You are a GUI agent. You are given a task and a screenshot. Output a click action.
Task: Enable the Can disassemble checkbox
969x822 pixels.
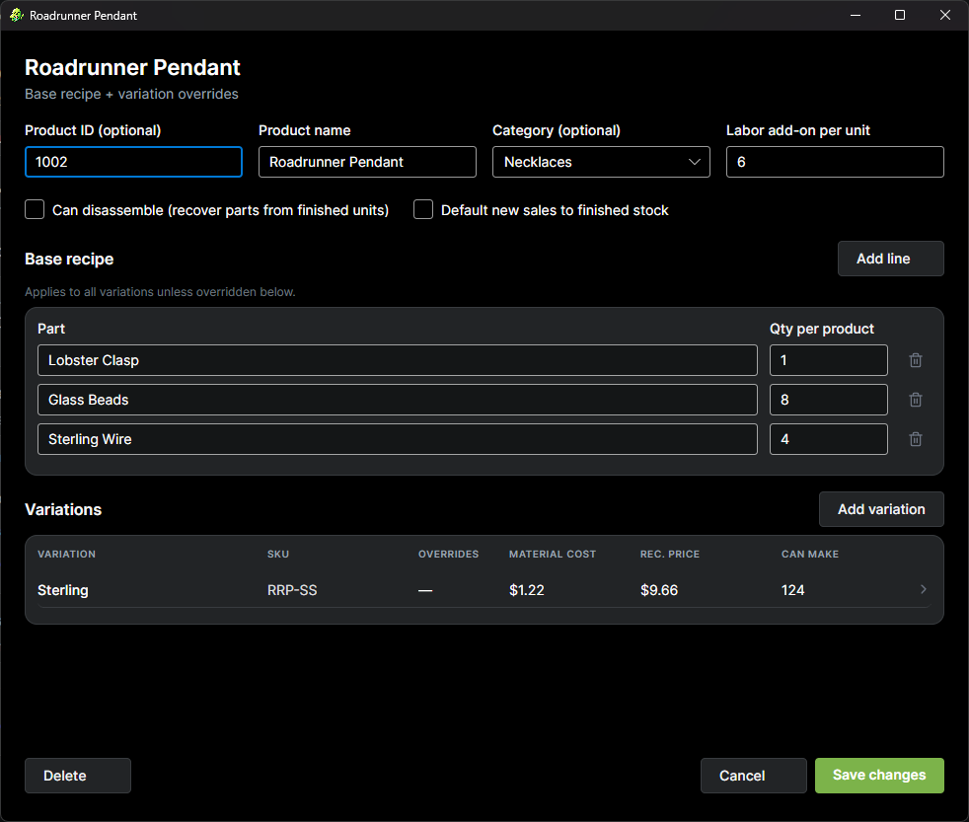tap(35, 209)
